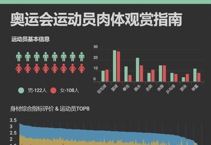Click the 击剑 axis label
The image size is (211, 145).
click(x=149, y=88)
